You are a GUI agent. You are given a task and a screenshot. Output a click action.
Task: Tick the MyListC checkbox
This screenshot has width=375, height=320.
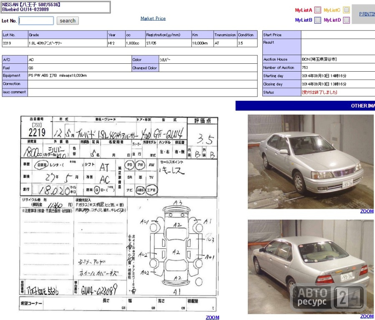[346, 10]
